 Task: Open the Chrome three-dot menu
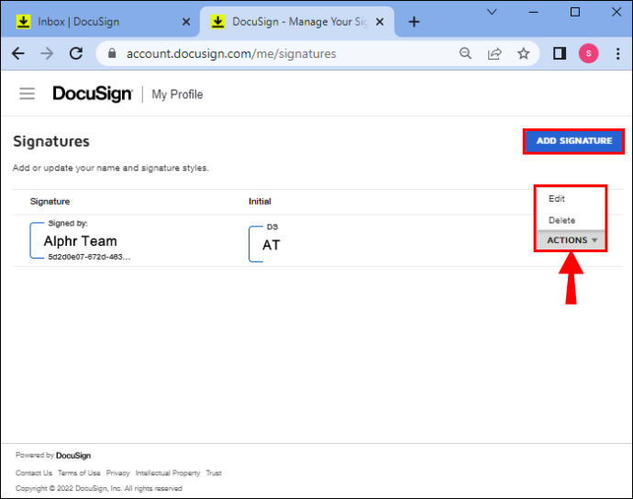617,53
